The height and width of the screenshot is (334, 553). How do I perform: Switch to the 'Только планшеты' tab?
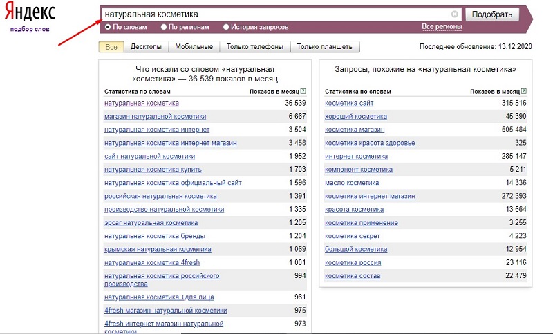point(325,46)
